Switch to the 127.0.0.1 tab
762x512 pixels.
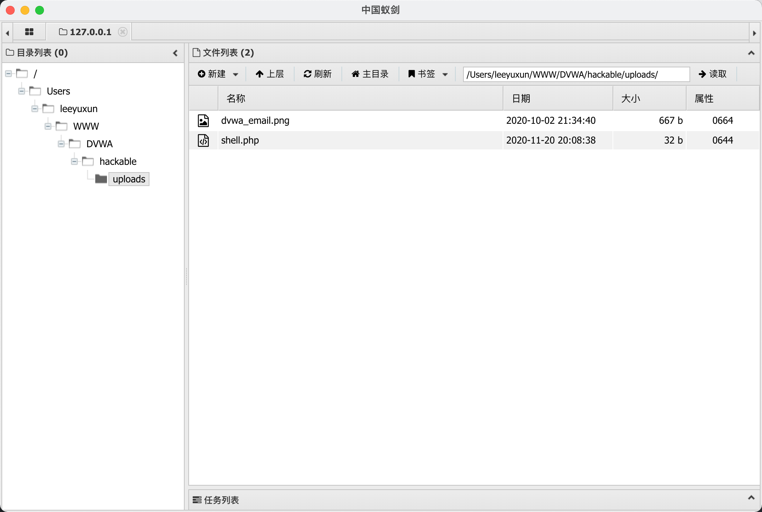click(90, 32)
